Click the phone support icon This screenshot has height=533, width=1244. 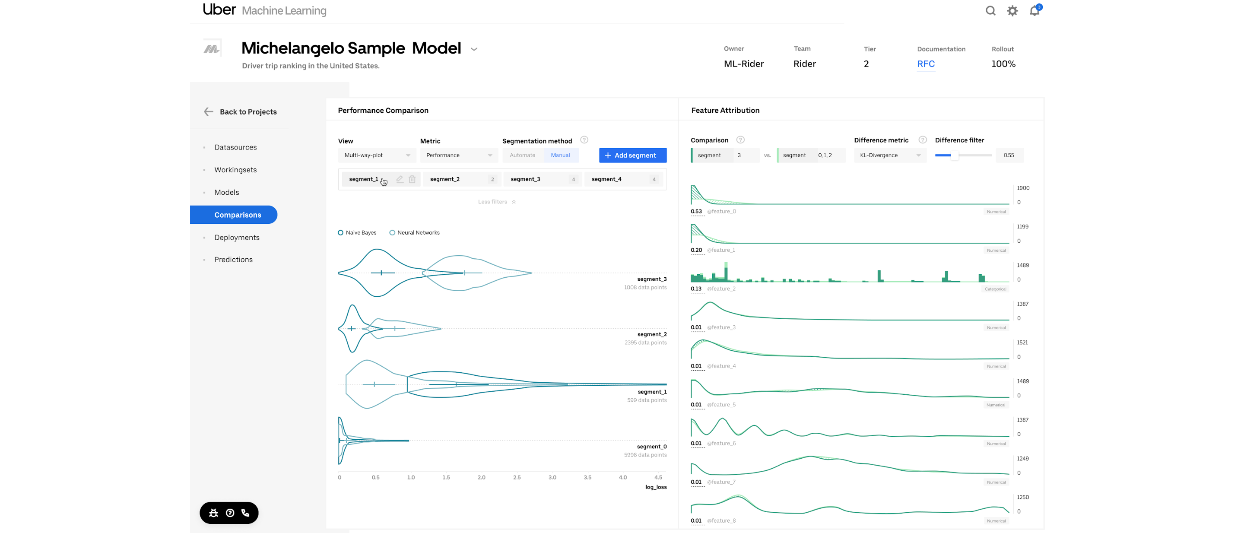[245, 513]
